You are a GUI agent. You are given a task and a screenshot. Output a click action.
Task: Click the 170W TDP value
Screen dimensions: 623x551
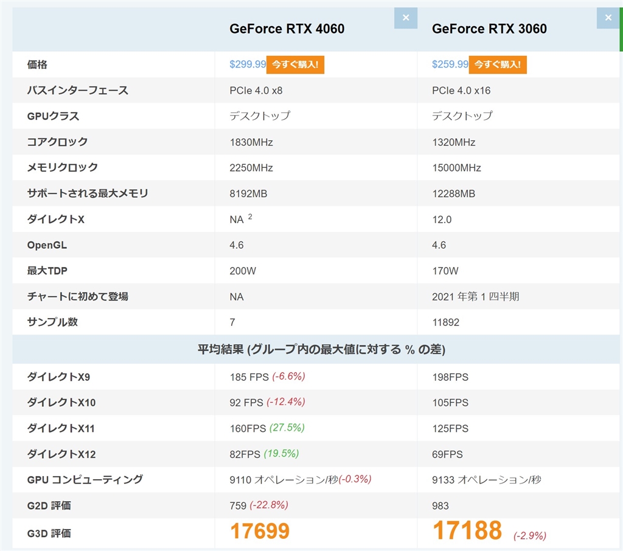click(445, 271)
